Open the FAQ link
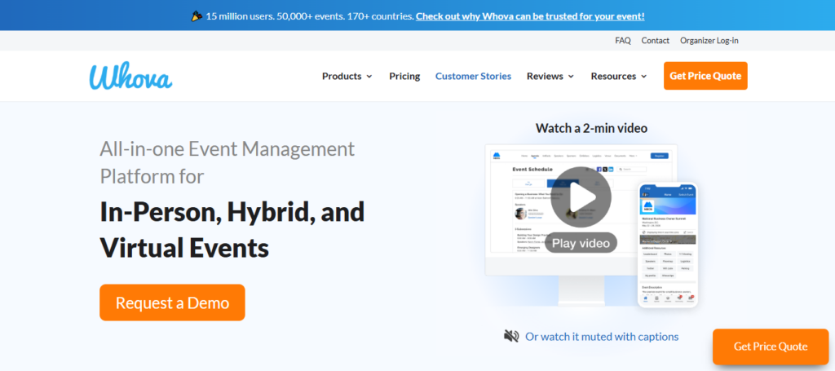 click(622, 41)
